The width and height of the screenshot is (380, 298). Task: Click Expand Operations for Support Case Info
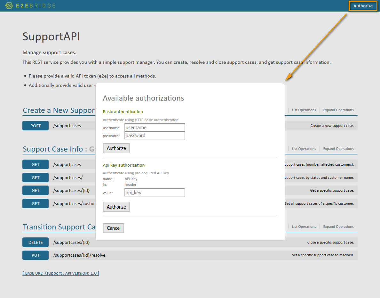tap(338, 148)
